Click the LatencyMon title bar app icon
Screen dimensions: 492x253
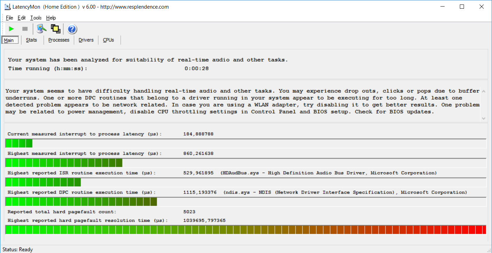(x=7, y=7)
